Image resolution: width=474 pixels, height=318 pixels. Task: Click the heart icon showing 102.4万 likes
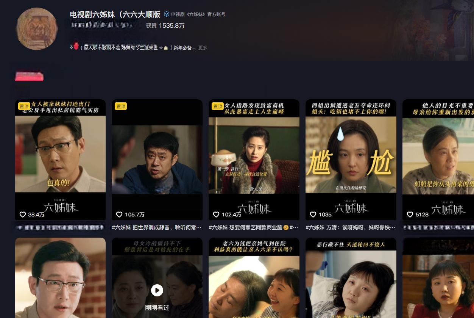(x=216, y=215)
